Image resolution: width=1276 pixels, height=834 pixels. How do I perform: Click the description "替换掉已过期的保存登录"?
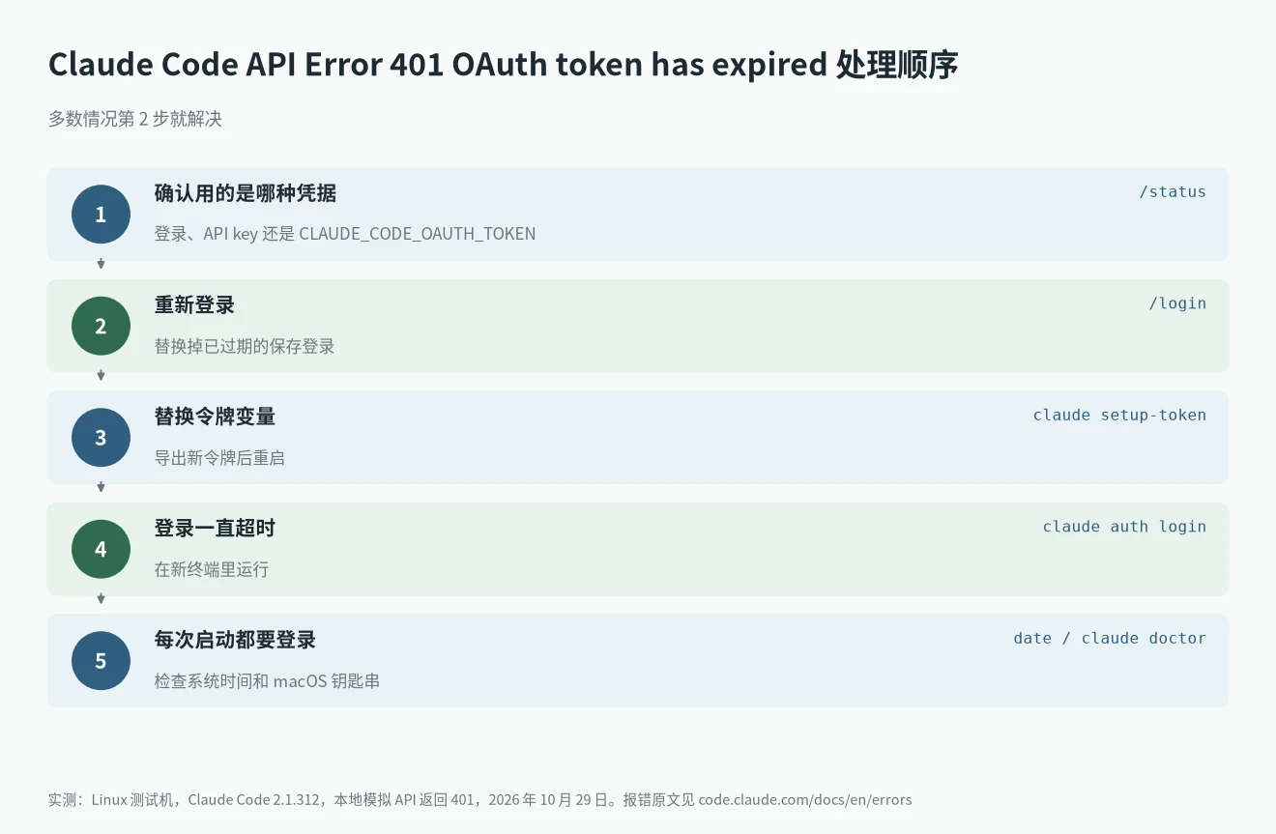[x=245, y=346]
